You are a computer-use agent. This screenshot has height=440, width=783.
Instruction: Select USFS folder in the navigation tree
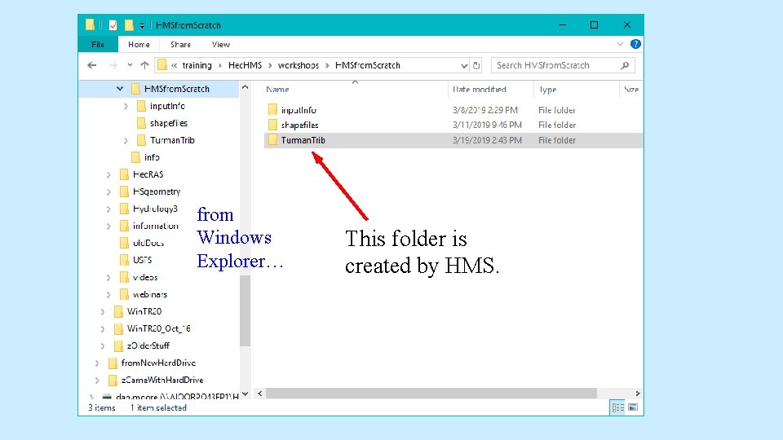142,260
